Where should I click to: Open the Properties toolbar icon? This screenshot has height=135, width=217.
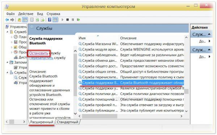click(x=32, y=20)
